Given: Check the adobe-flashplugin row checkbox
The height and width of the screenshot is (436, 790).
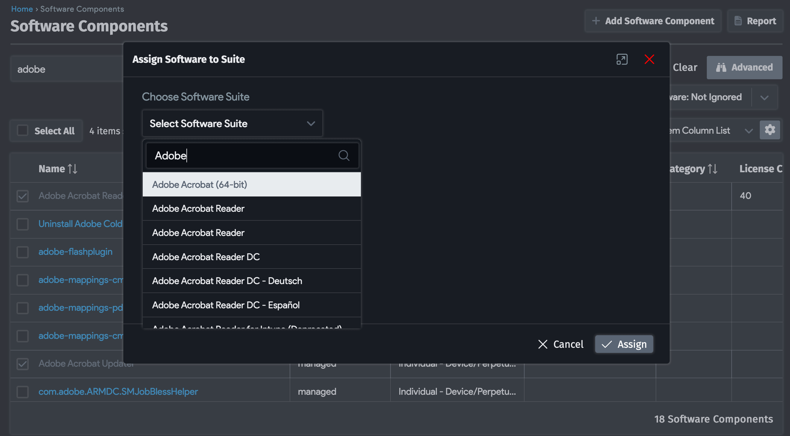Looking at the screenshot, I should [22, 252].
